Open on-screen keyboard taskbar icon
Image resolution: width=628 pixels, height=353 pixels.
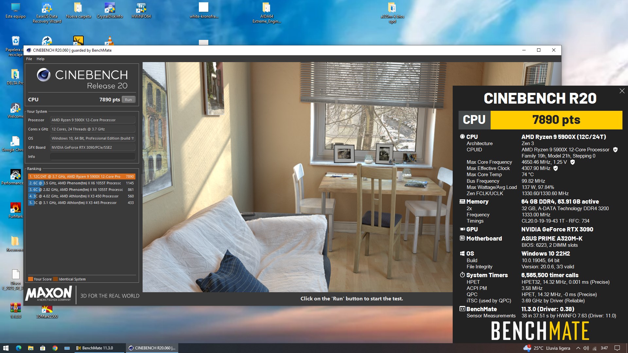coord(67,348)
